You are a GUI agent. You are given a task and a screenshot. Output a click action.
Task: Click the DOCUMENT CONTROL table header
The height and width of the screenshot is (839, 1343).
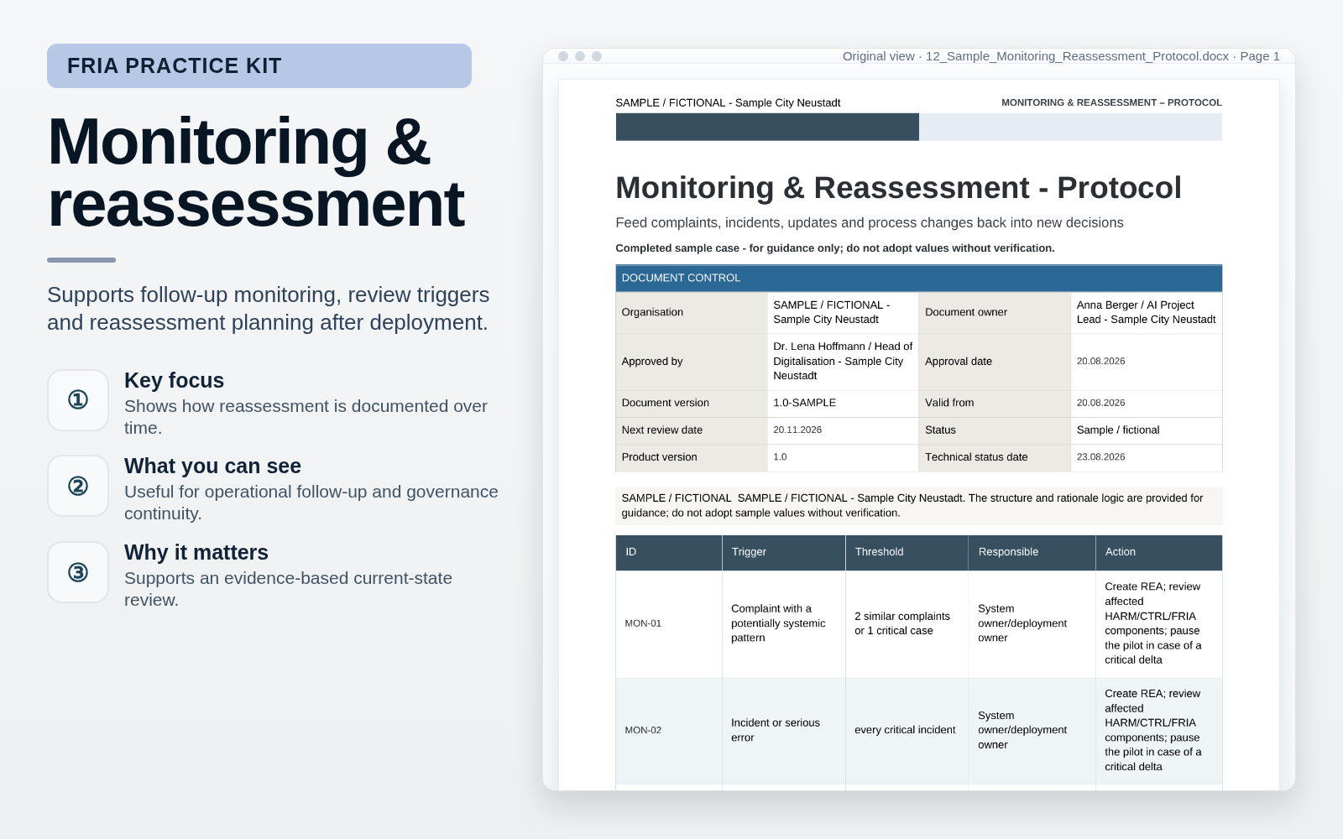pos(918,278)
